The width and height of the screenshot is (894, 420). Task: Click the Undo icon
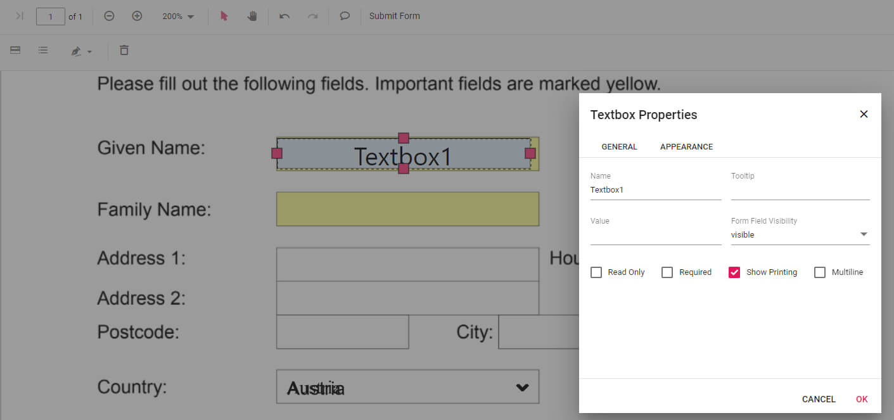click(284, 15)
